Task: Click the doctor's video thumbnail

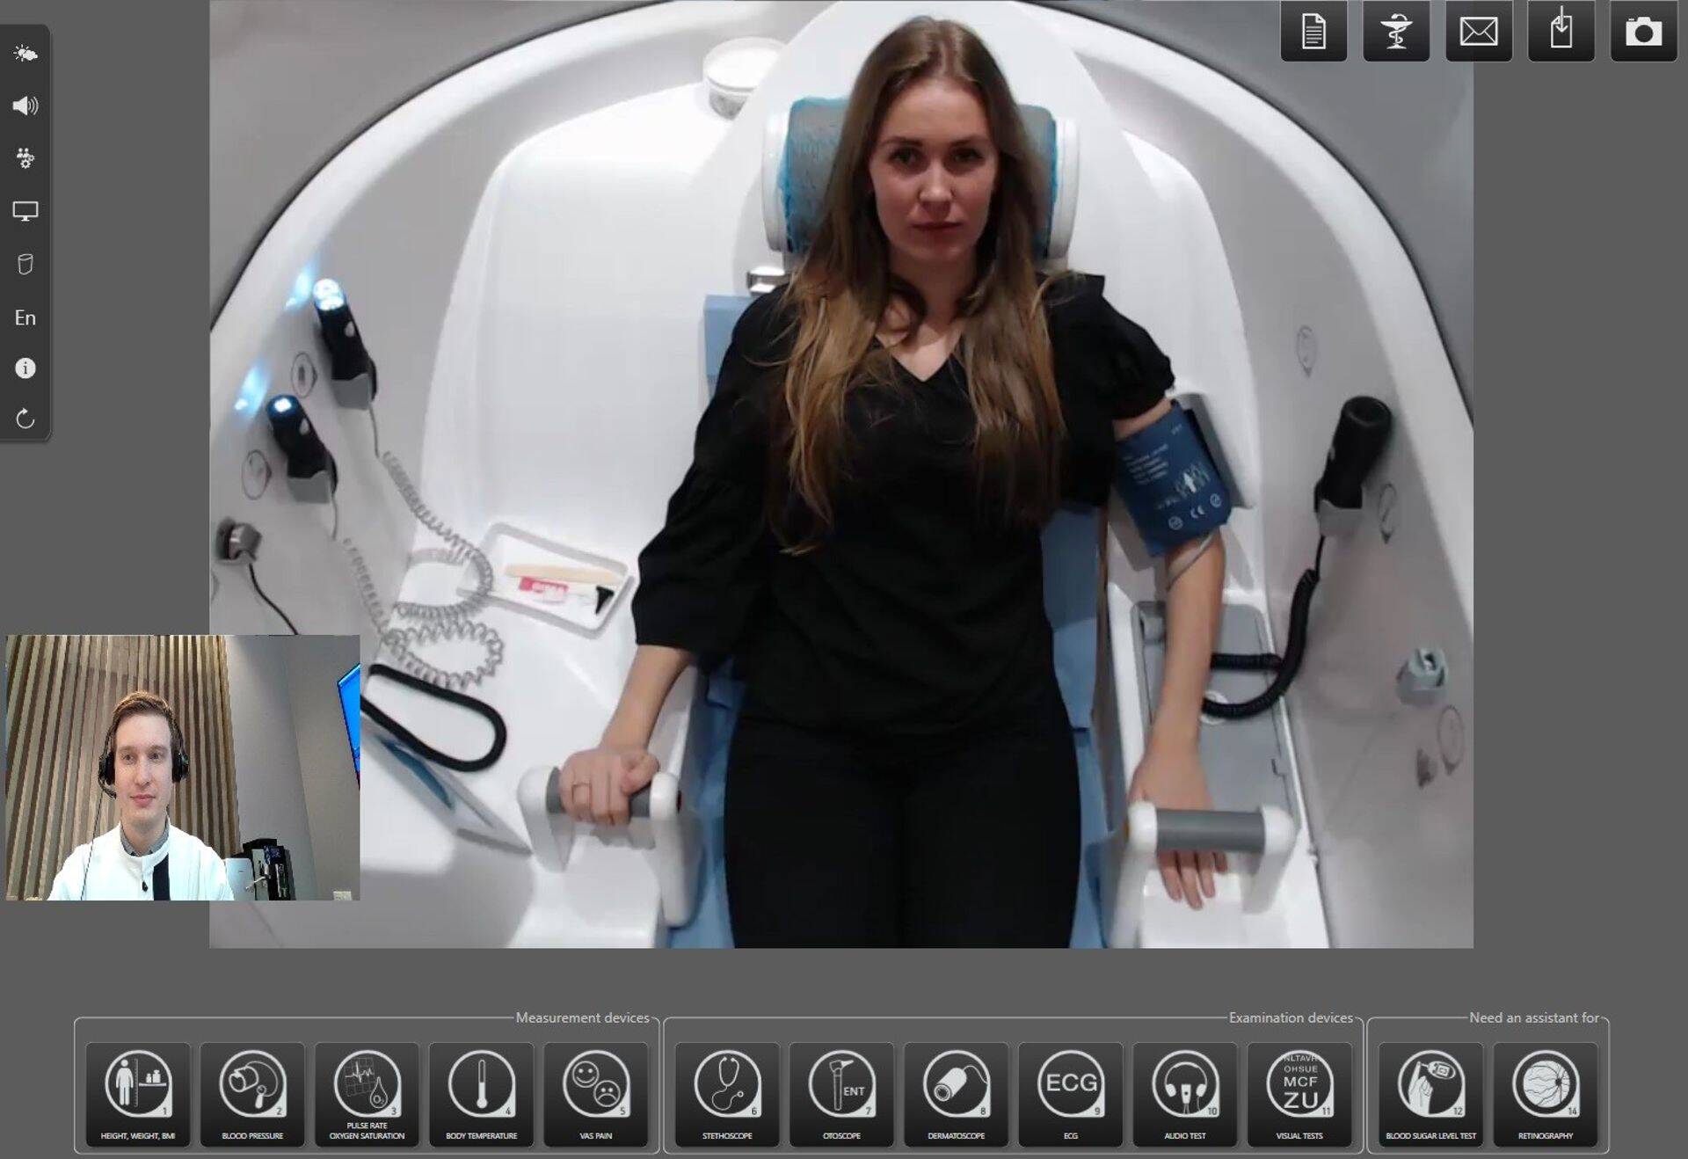Action: [x=183, y=767]
